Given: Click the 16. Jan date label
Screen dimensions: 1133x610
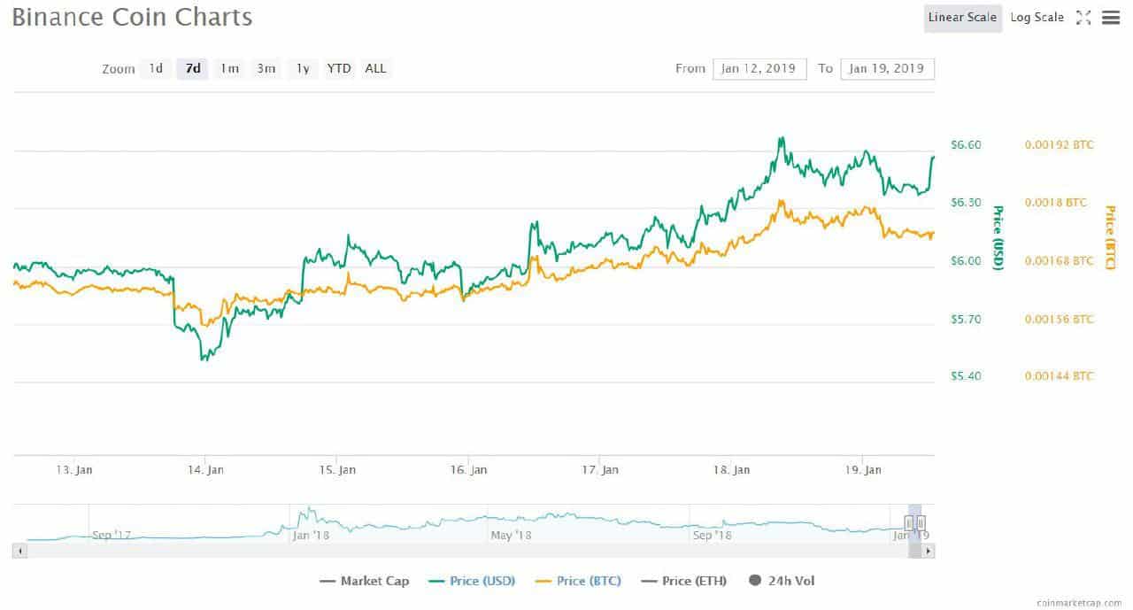Looking at the screenshot, I should (x=469, y=470).
